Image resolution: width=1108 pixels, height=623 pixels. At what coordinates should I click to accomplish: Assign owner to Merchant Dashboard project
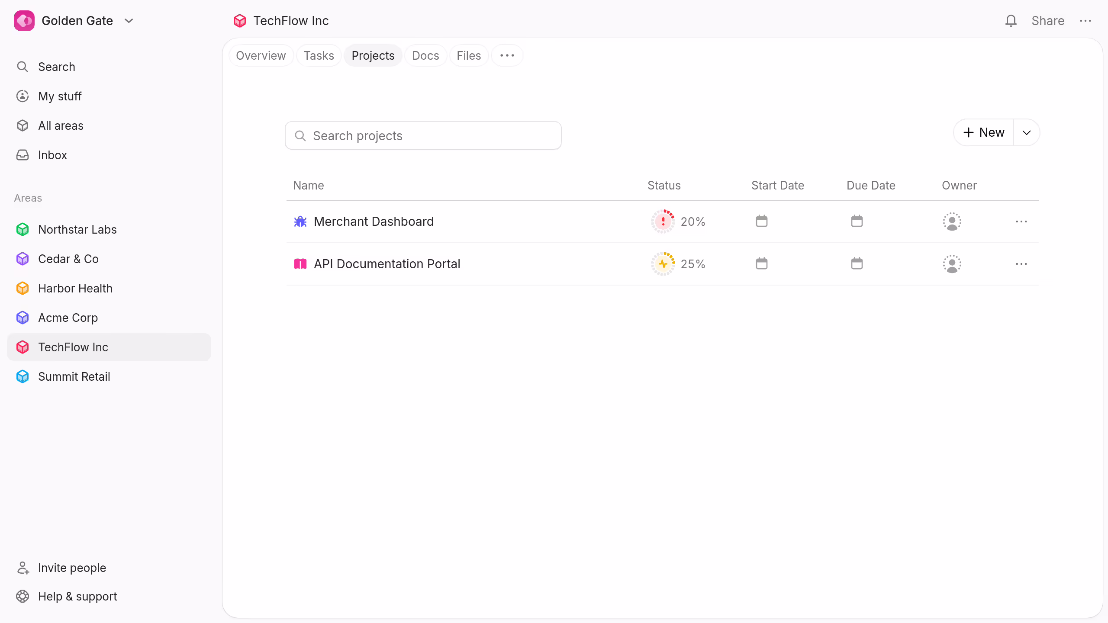(952, 221)
